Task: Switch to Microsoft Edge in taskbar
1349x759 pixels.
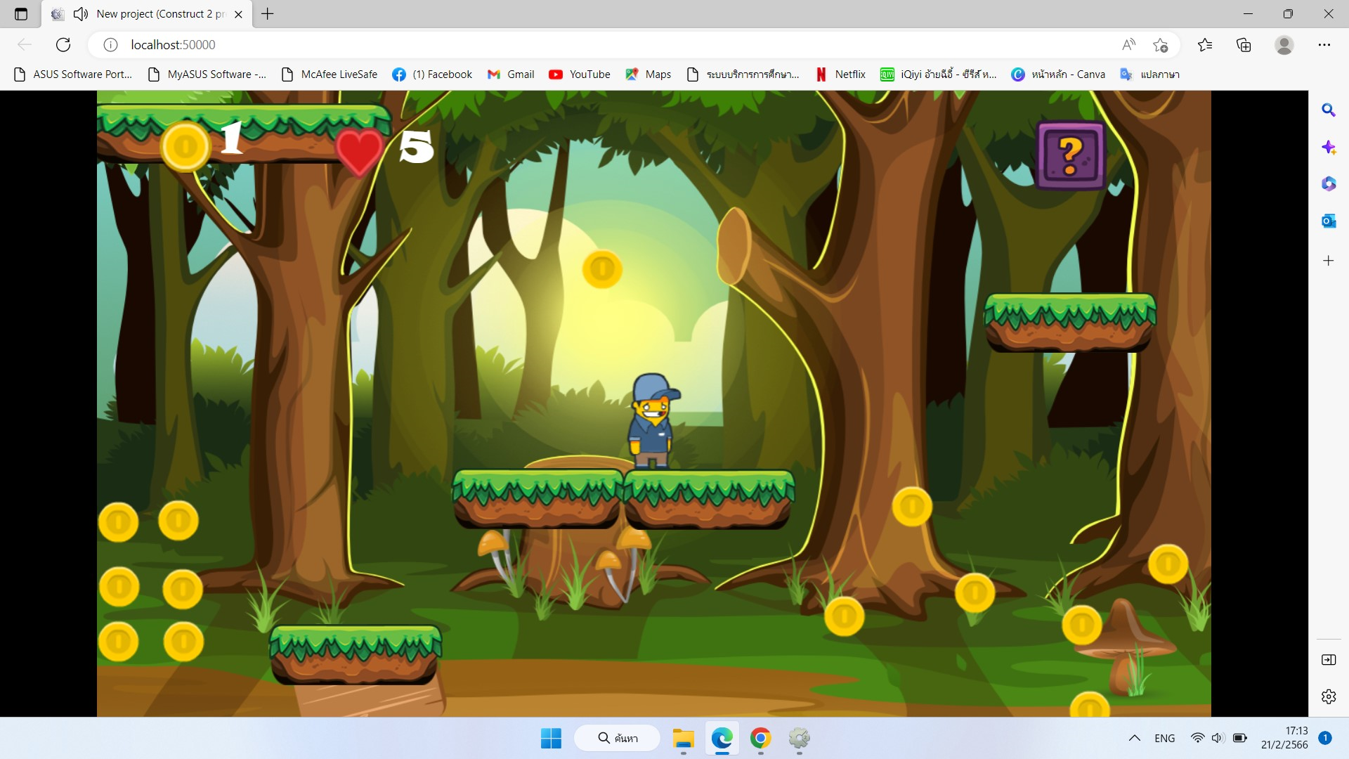Action: (x=722, y=739)
